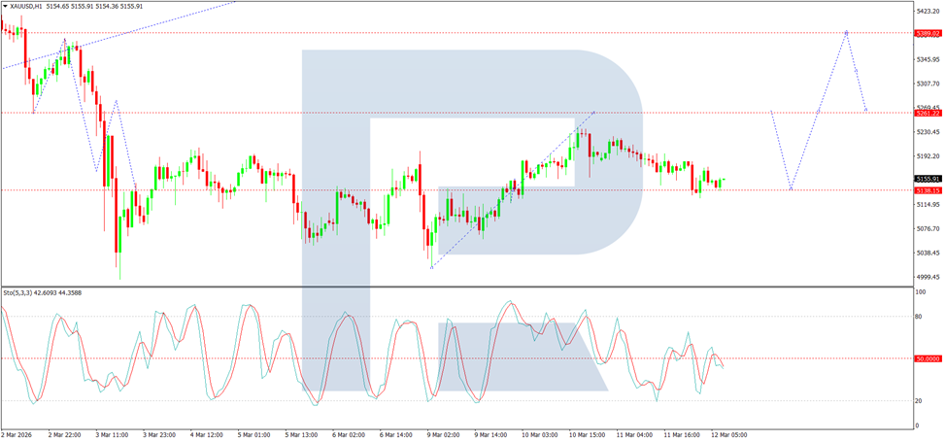Click the 2 Mar 2026 date label
Image resolution: width=945 pixels, height=441 pixels.
(x=17, y=434)
